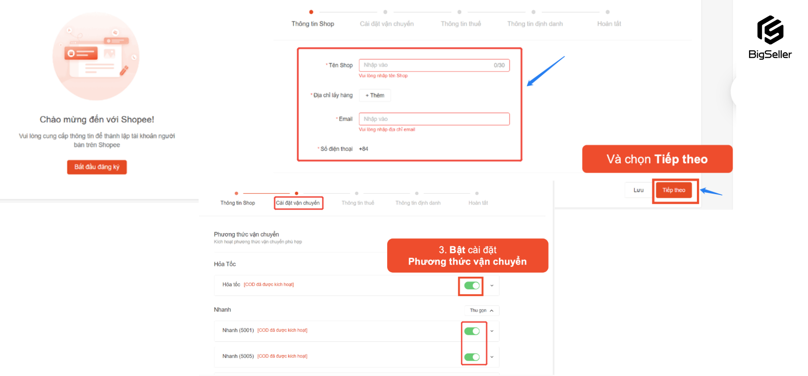This screenshot has width=808, height=376.
Task: Expand the Nhanh (5005) row chevron
Action: [492, 357]
